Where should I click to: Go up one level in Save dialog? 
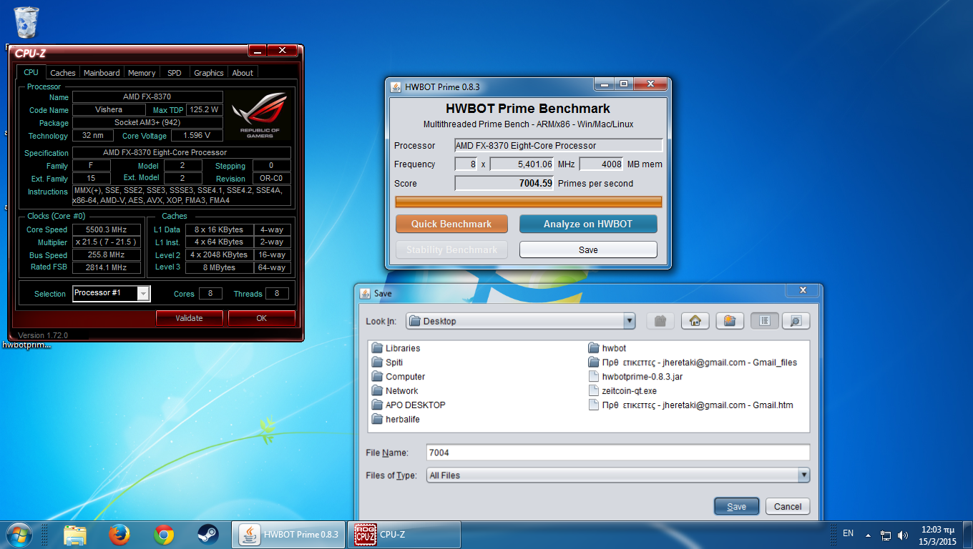click(x=660, y=321)
